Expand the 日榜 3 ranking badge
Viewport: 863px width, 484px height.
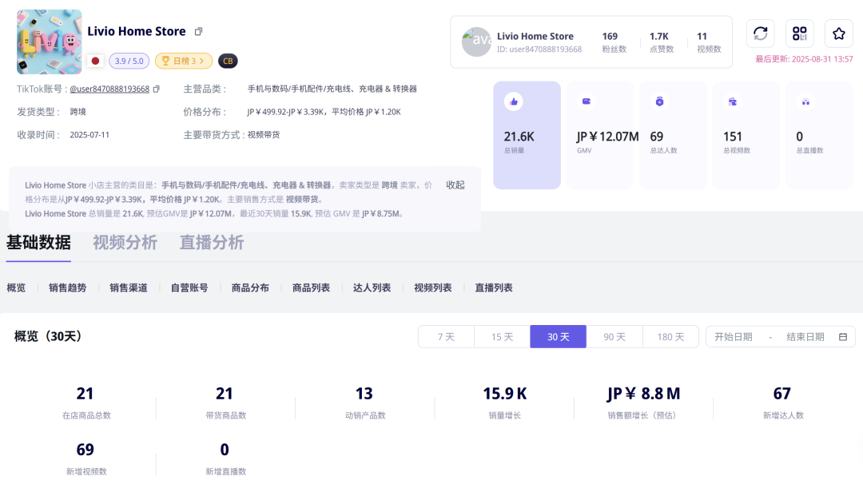pyautogui.click(x=184, y=61)
